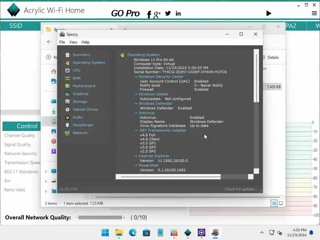Open the notifications bell icon

[x=312, y=232]
